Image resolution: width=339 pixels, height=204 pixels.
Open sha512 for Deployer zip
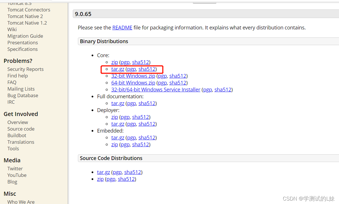140,117
